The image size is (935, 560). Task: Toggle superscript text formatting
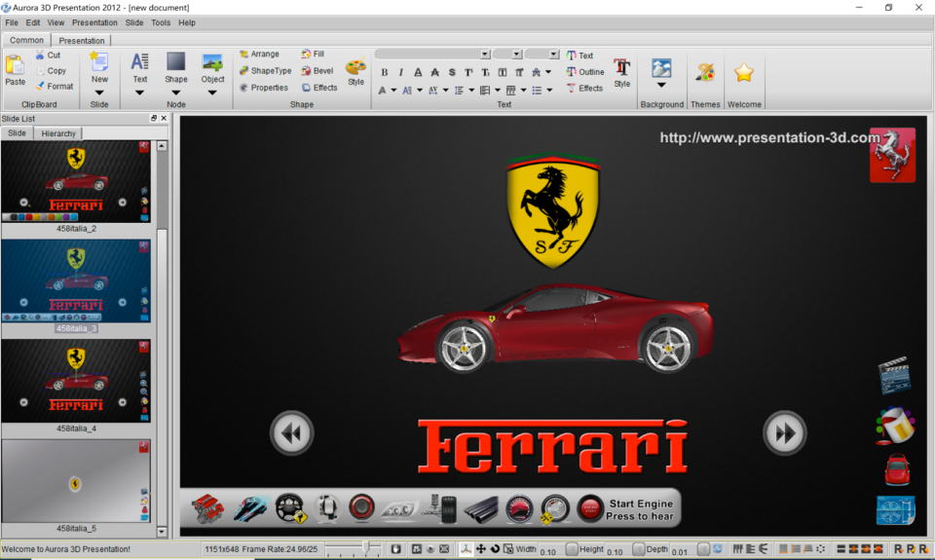[468, 72]
